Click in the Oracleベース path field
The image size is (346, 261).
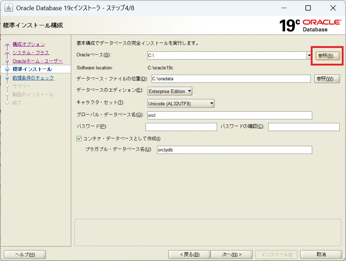(227, 55)
